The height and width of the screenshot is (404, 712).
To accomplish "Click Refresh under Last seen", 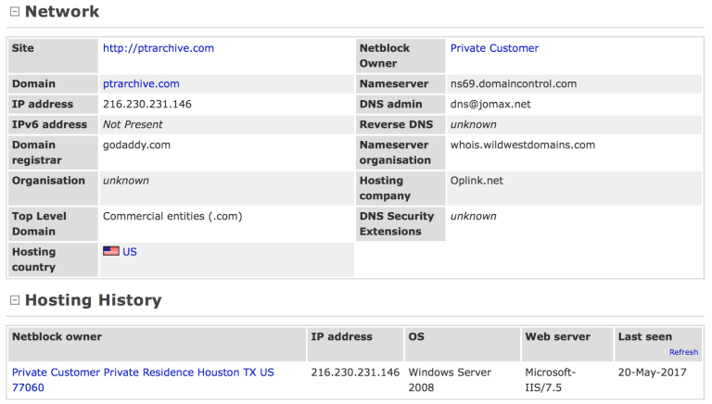I will pyautogui.click(x=683, y=352).
